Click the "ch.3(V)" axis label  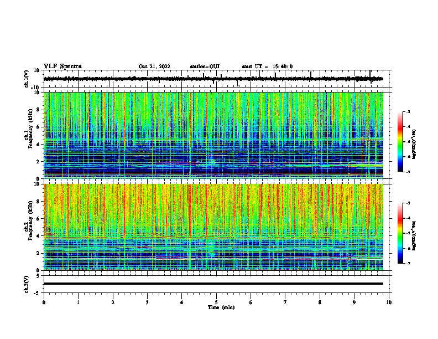click(27, 284)
